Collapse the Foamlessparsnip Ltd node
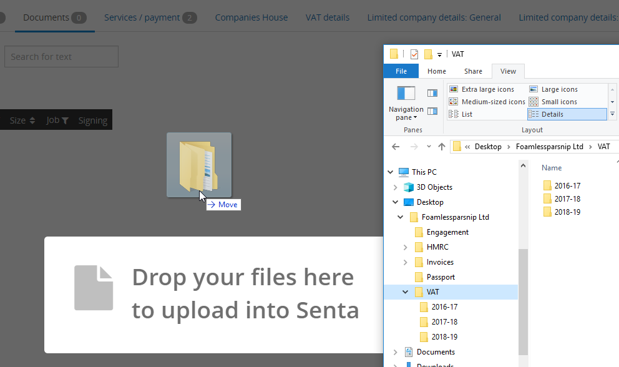Viewport: 619px width, 367px height. pyautogui.click(x=401, y=217)
